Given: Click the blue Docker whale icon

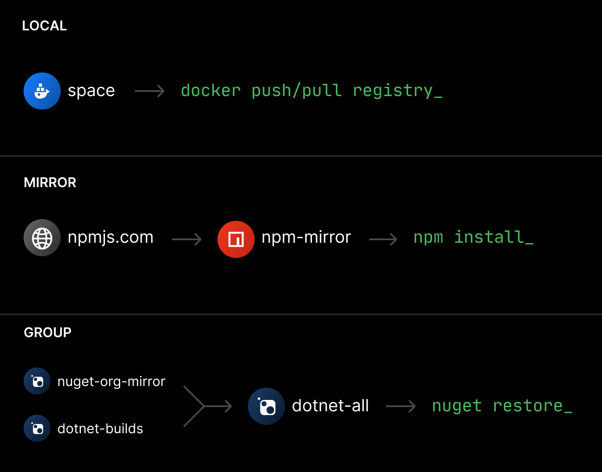Looking at the screenshot, I should [42, 91].
